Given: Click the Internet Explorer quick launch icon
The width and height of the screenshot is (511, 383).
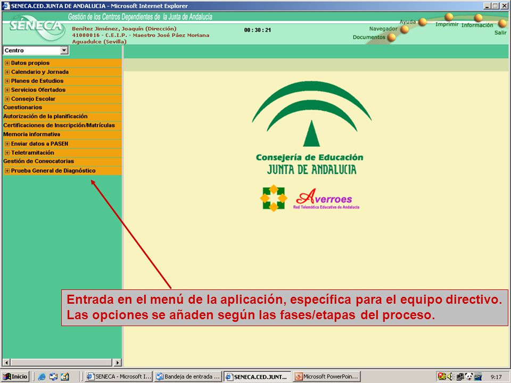Looking at the screenshot, I should 42,377.
